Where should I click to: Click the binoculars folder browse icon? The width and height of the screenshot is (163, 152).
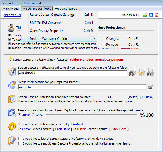[x=132, y=72]
